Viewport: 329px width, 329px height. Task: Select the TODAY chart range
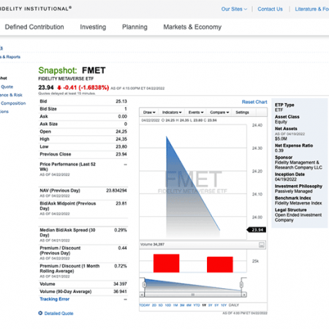tap(145, 305)
